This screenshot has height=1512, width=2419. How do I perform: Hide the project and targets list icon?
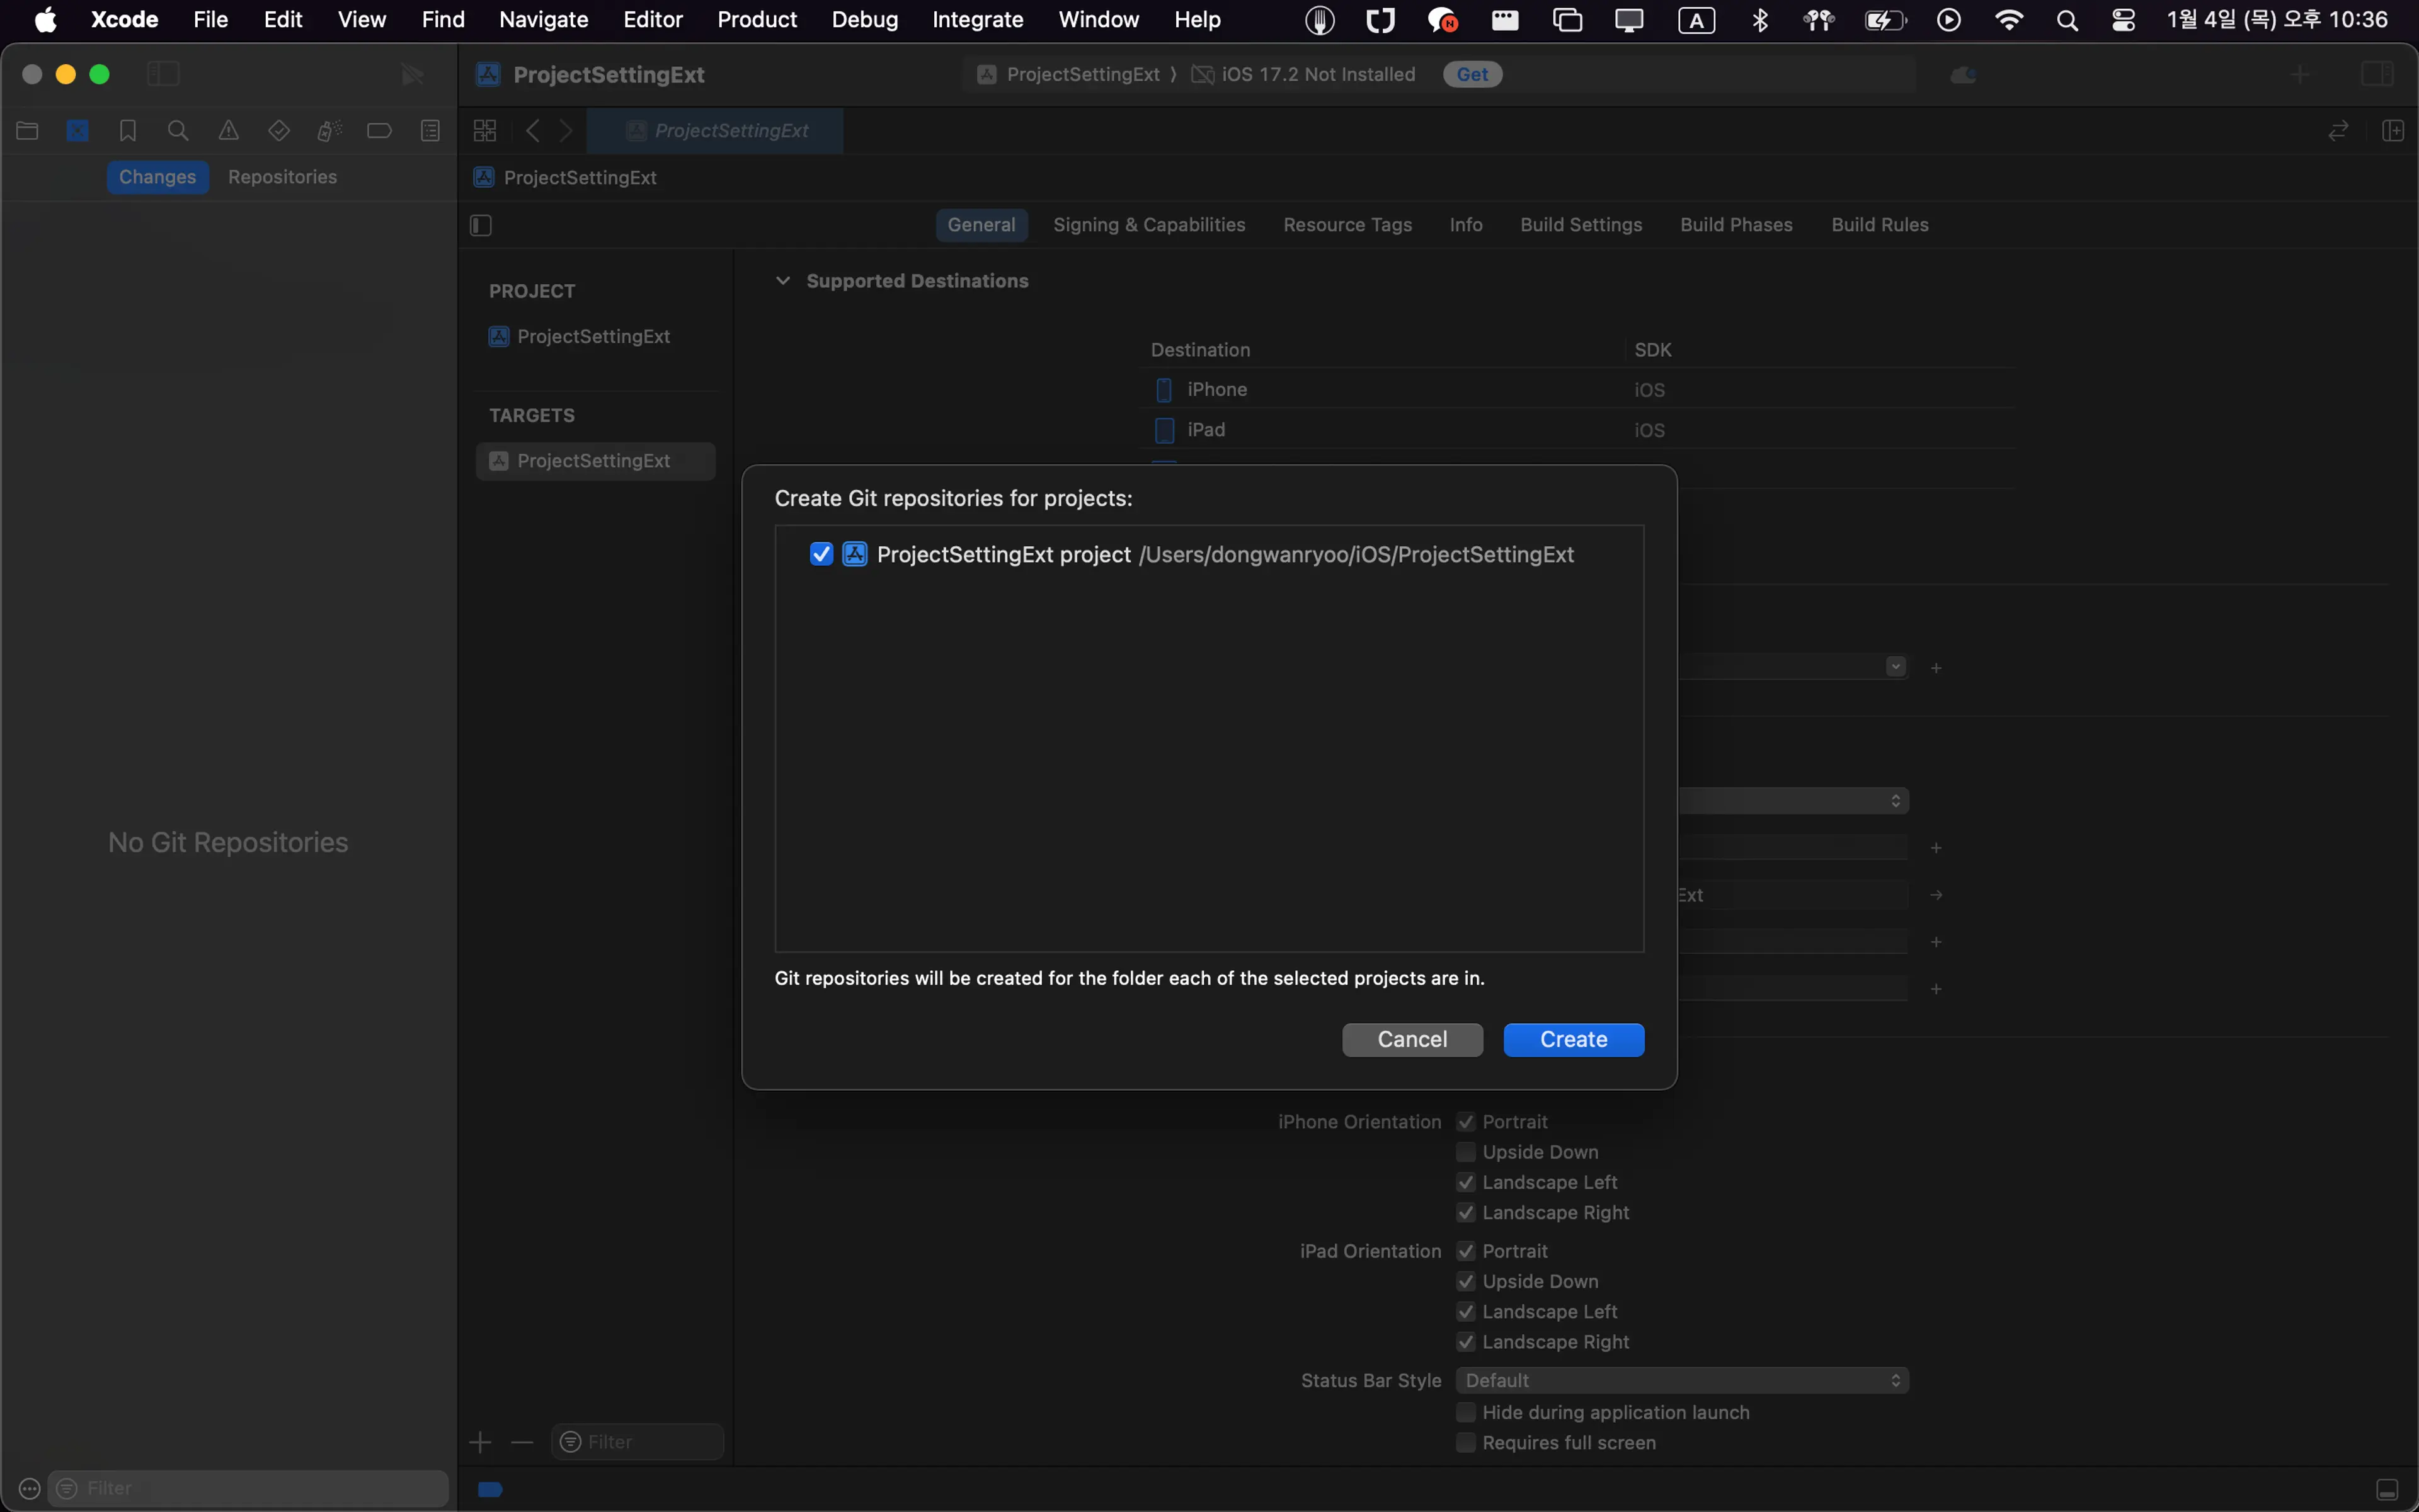(x=481, y=225)
